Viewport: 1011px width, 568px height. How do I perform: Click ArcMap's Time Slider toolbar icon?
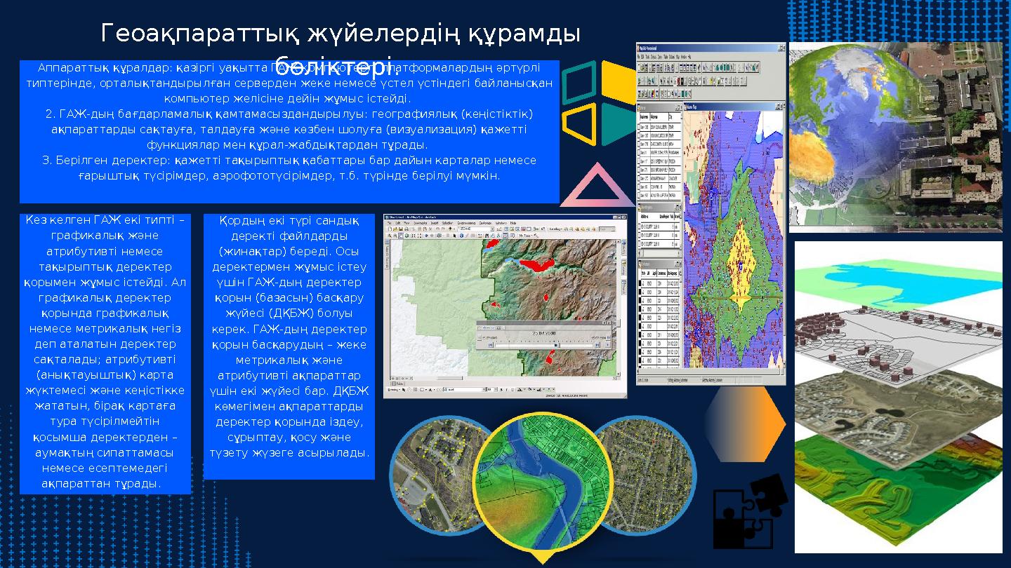tap(505, 236)
